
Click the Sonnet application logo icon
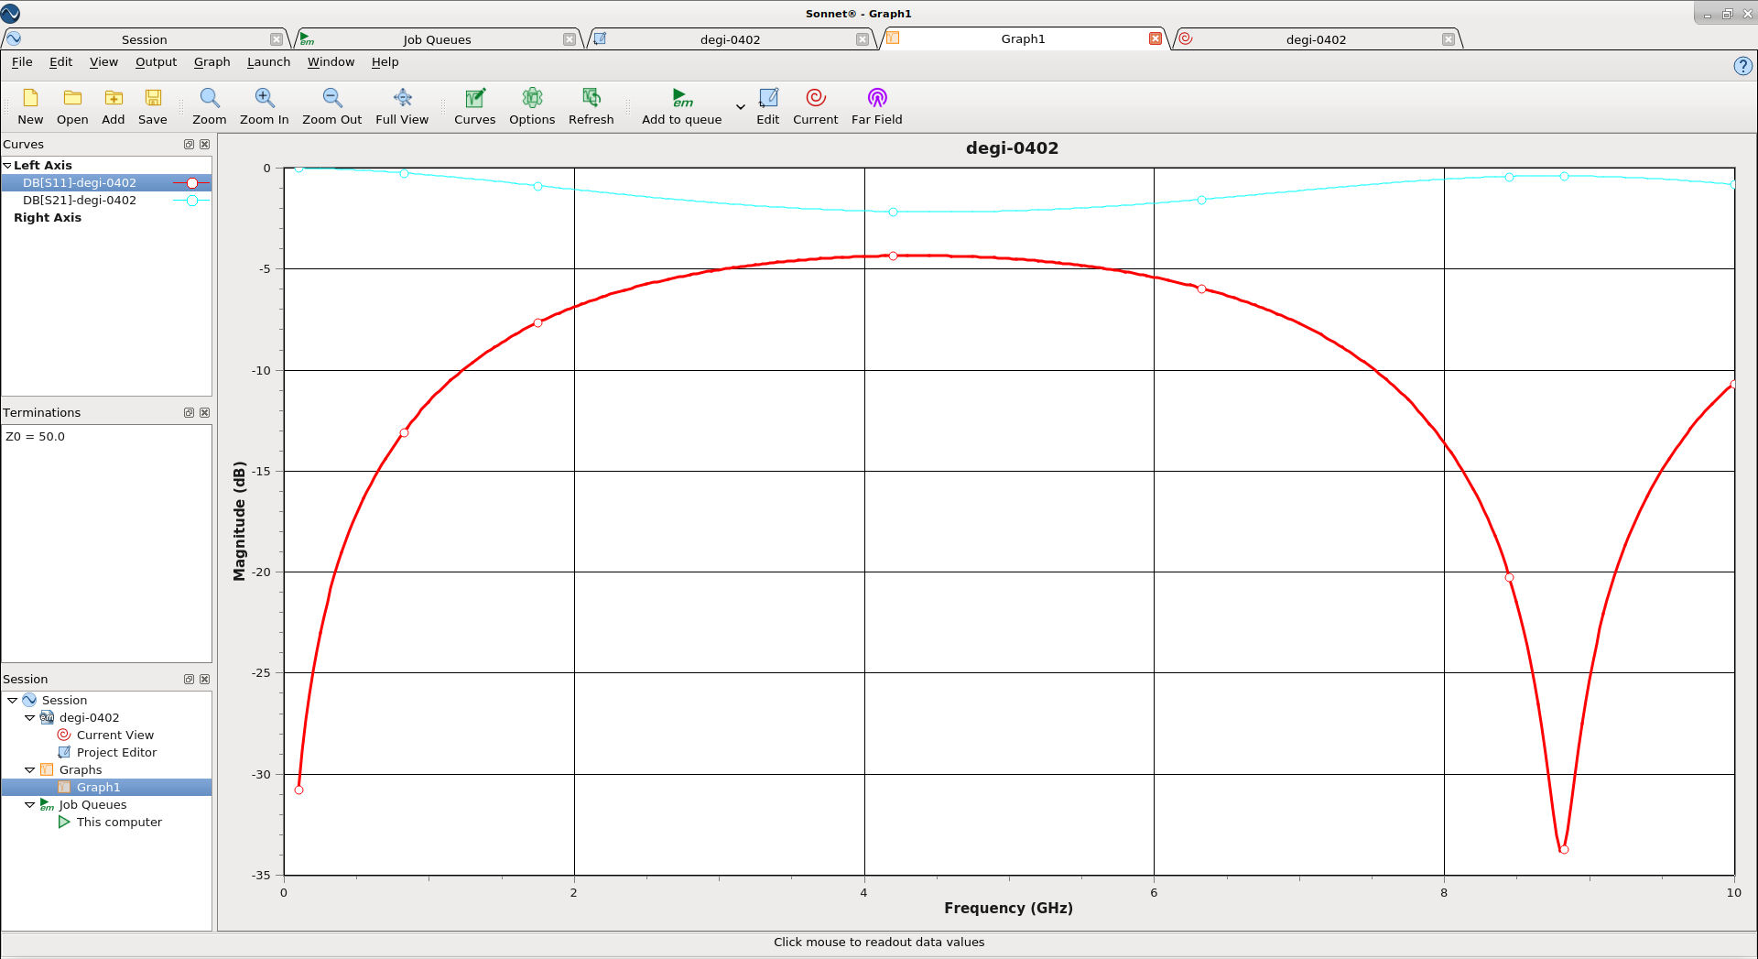coord(11,13)
